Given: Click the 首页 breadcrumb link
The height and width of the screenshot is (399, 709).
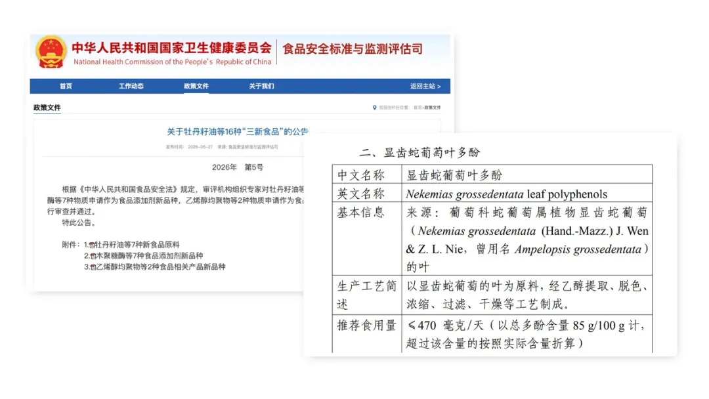Looking at the screenshot, I should coord(418,108).
